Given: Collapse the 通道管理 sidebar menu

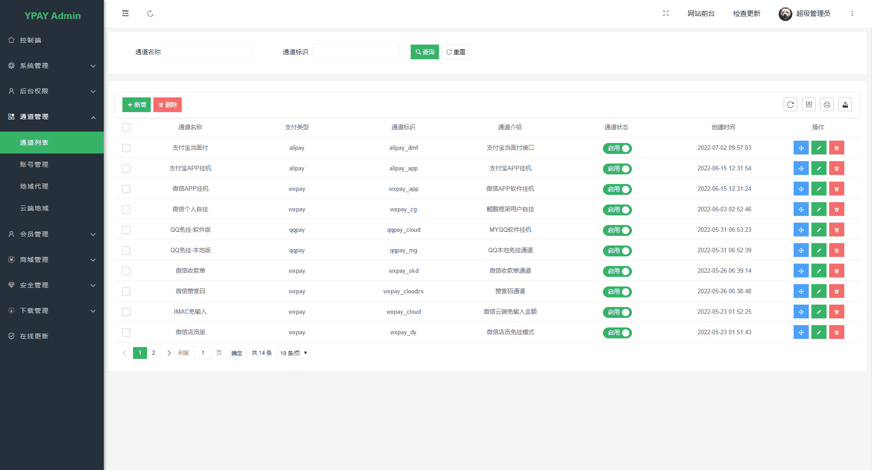Looking at the screenshot, I should pyautogui.click(x=52, y=117).
